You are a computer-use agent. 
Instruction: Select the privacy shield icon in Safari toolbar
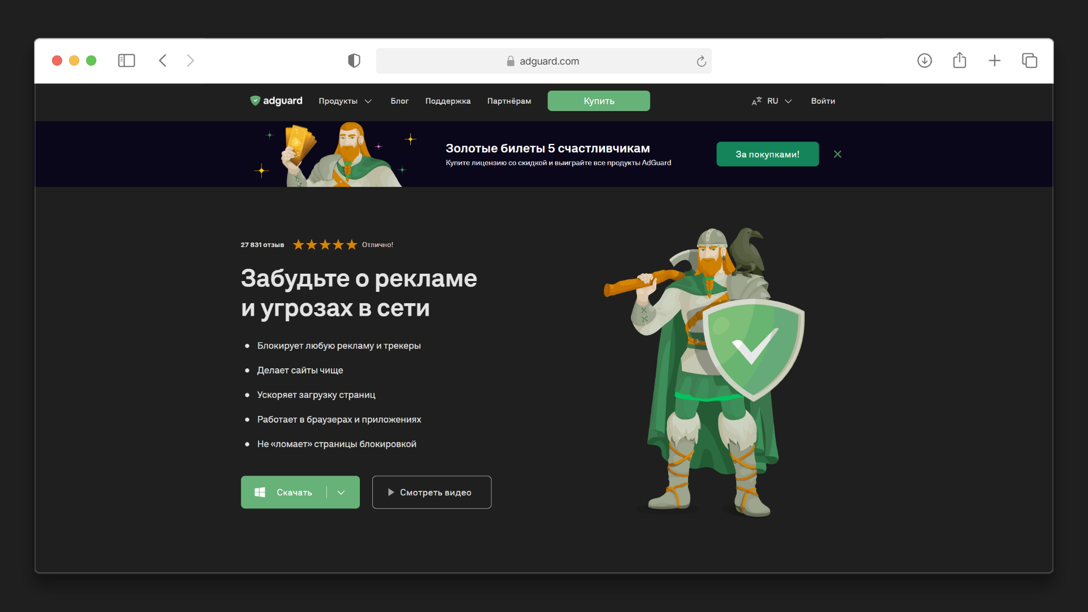(x=354, y=61)
